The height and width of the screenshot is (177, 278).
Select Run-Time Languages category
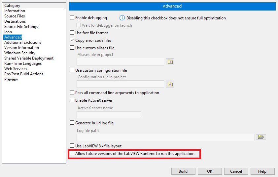coord(23,63)
